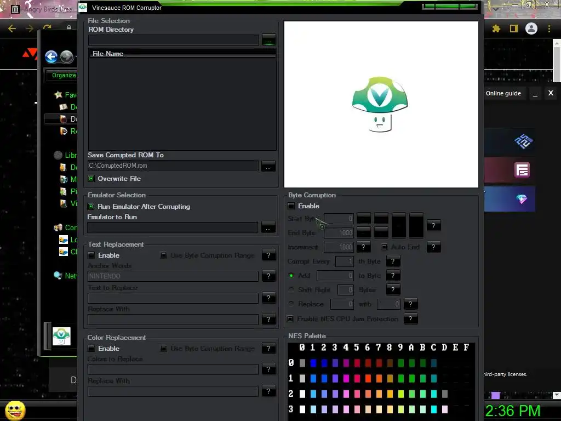Click the diamond gem icon in right panel

[522, 199]
